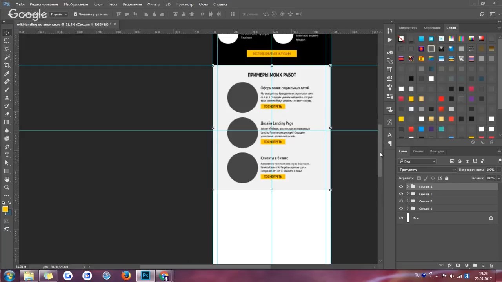Hide the Секция 4 layer group
This screenshot has height=282, width=502.
click(x=401, y=187)
